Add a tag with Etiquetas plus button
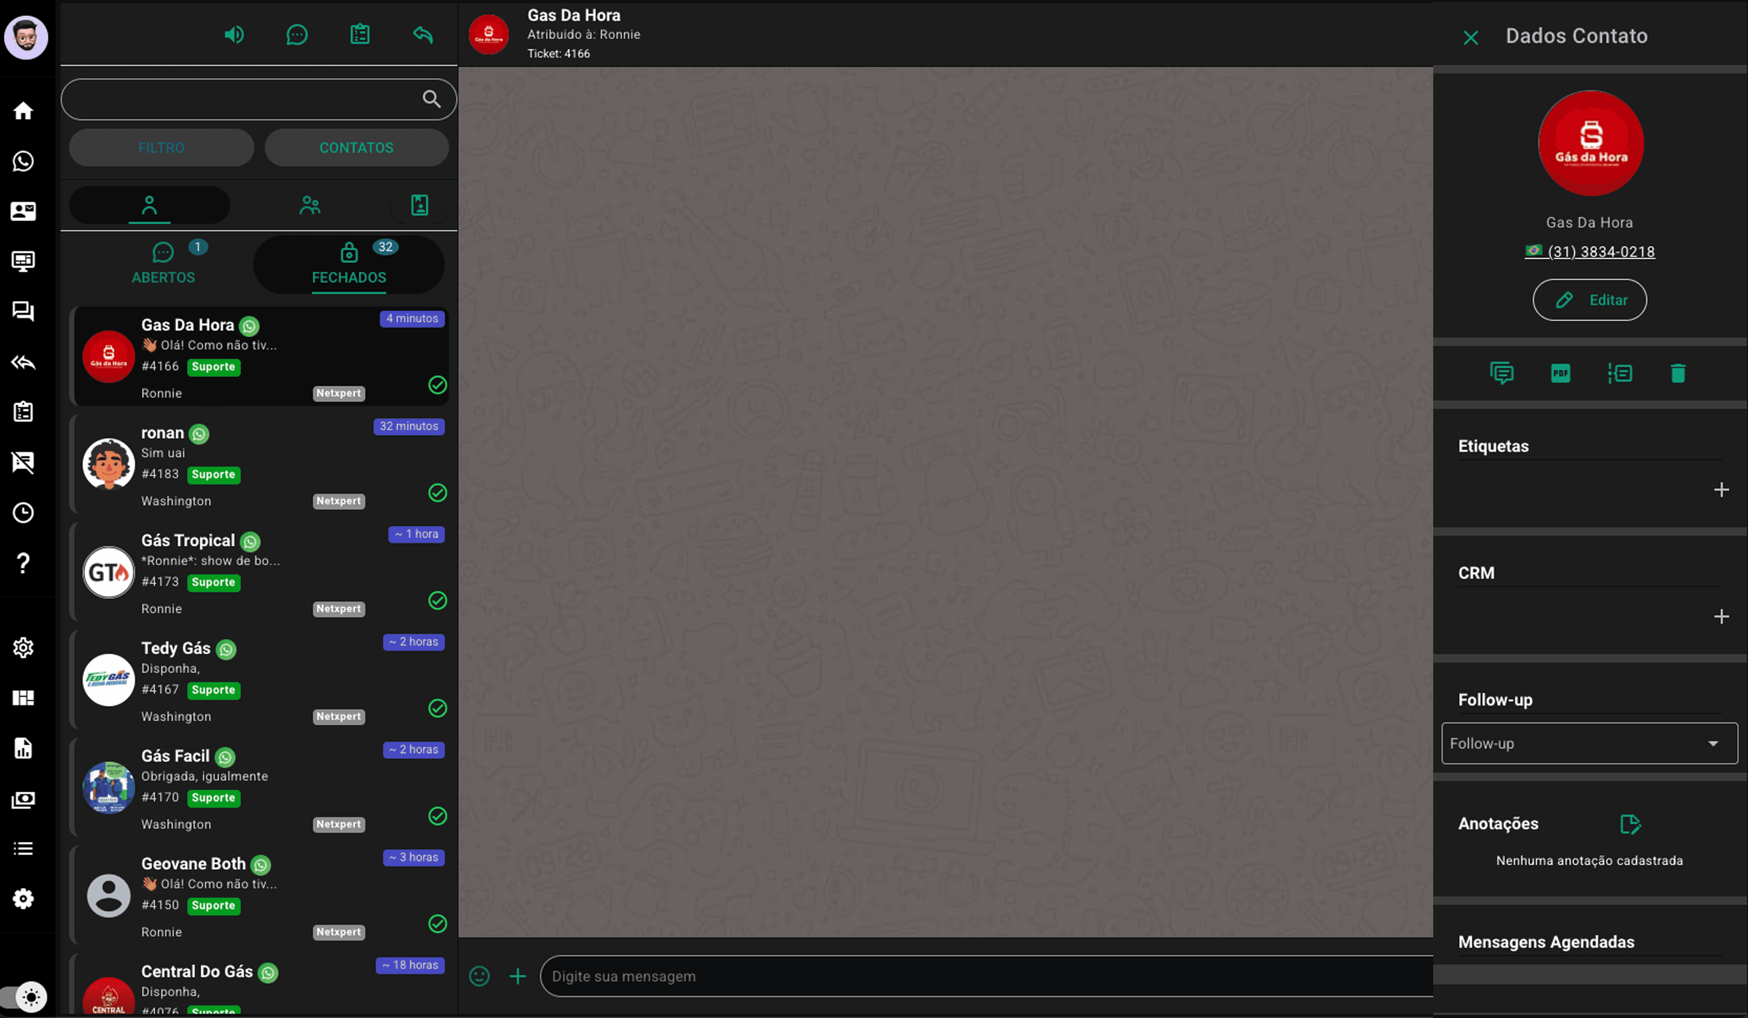Viewport: 1748px width, 1018px height. [x=1720, y=490]
